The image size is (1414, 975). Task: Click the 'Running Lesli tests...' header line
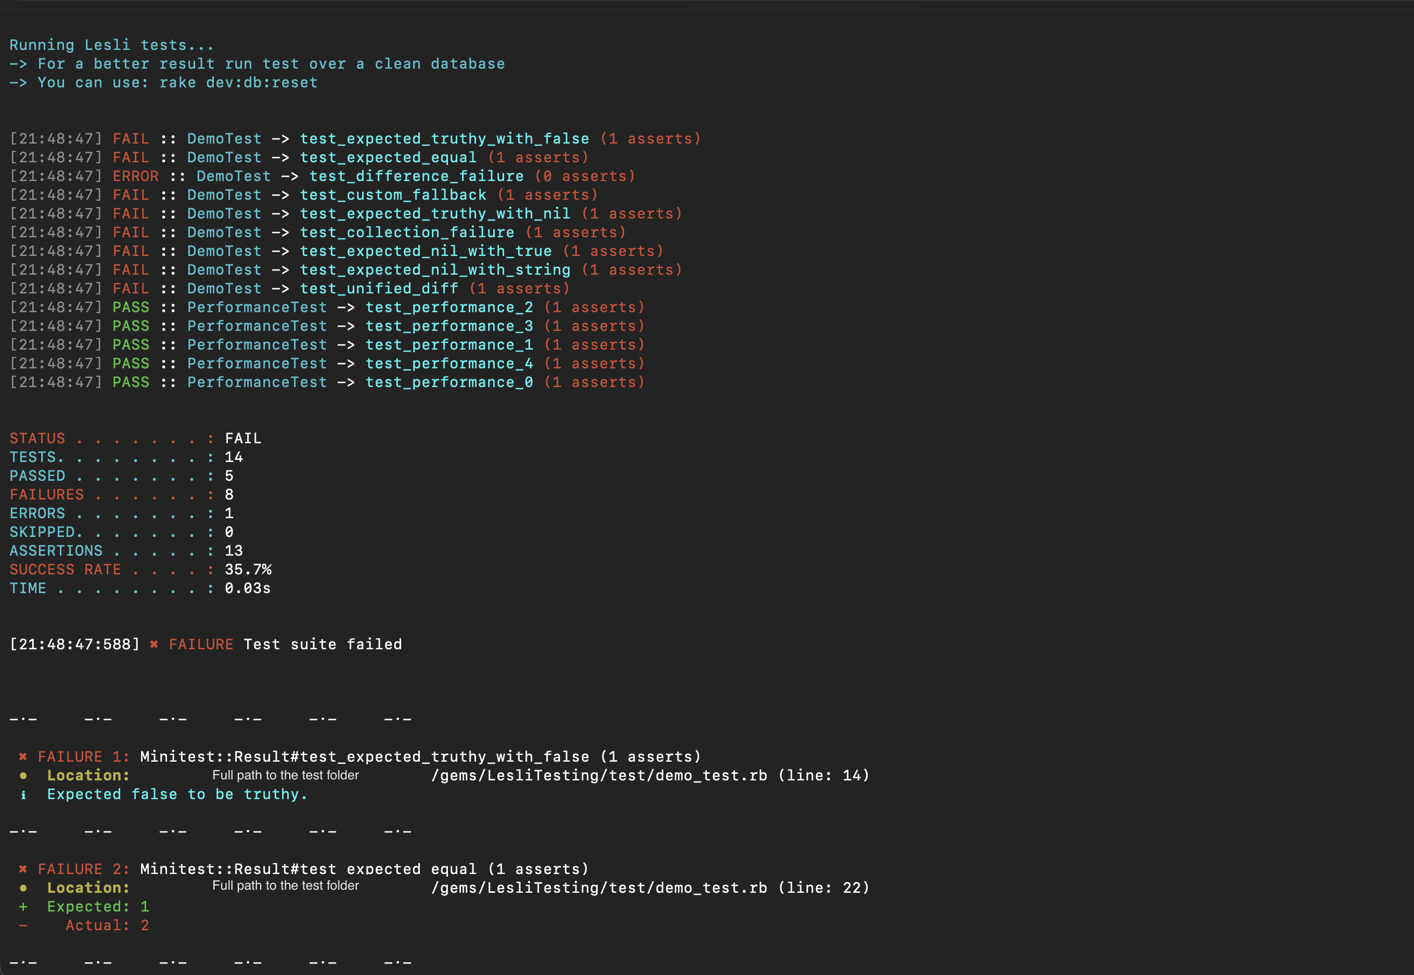tap(112, 45)
